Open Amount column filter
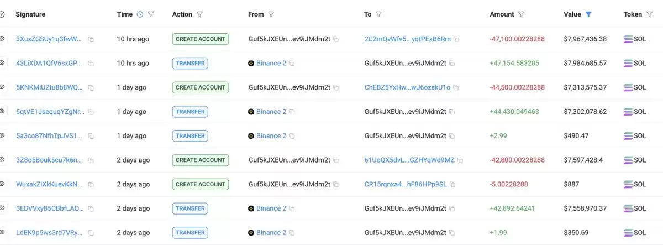Viewport: 663px width, 245px height. 522,14
